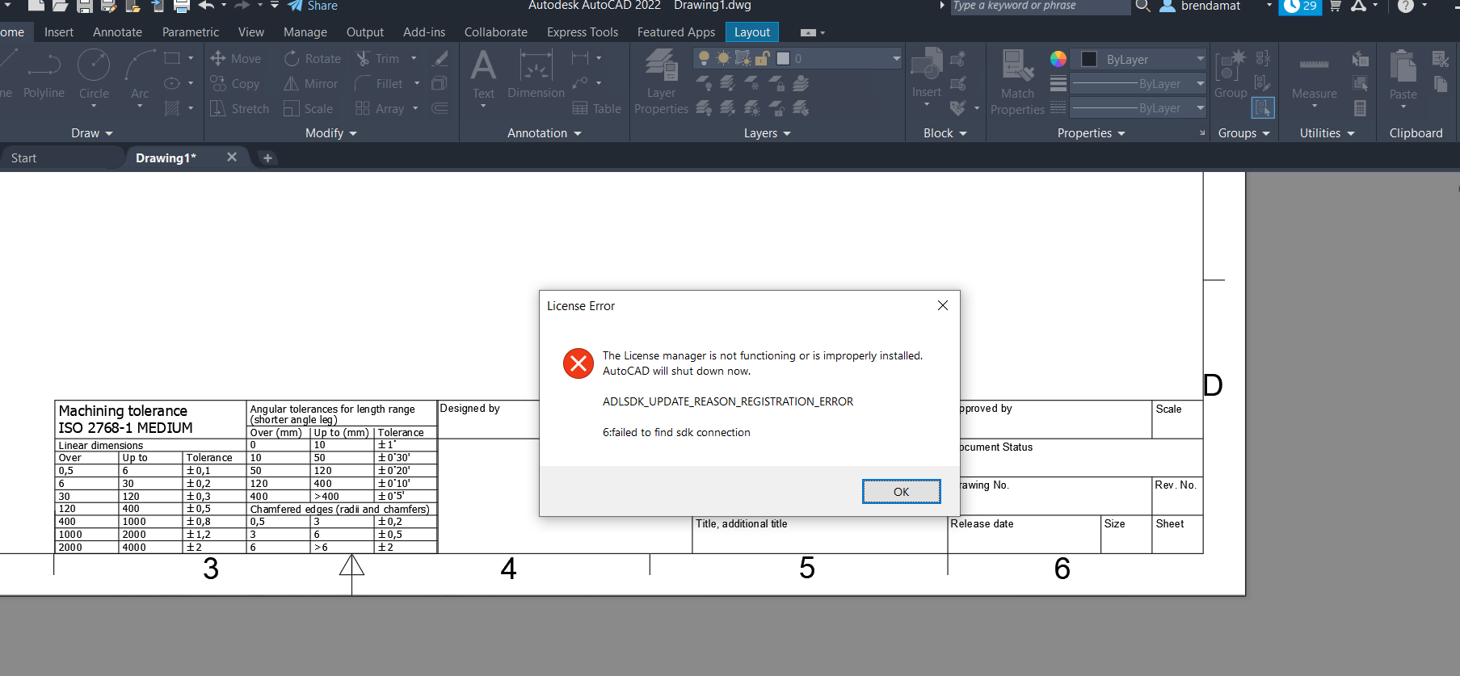This screenshot has height=676, width=1460.
Task: Insert a Table
Action: click(x=596, y=109)
